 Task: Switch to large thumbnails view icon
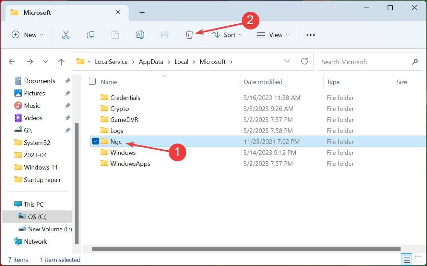418,259
